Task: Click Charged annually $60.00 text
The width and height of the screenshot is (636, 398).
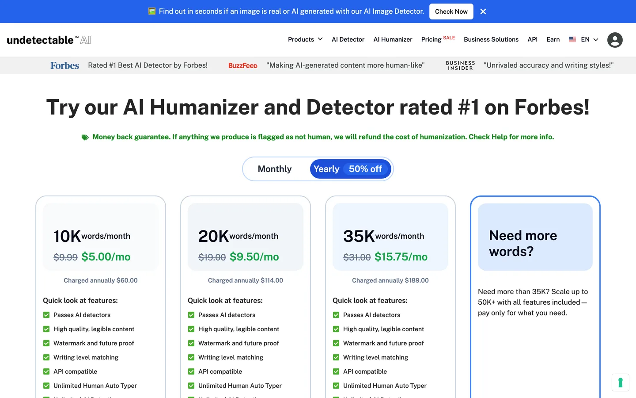Action: click(x=101, y=280)
